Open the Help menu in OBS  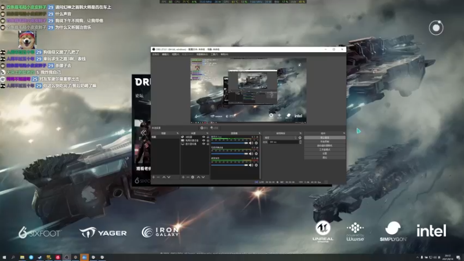point(224,55)
